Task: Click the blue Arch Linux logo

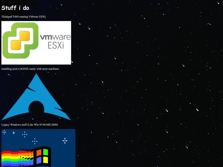Action: [x=36, y=97]
